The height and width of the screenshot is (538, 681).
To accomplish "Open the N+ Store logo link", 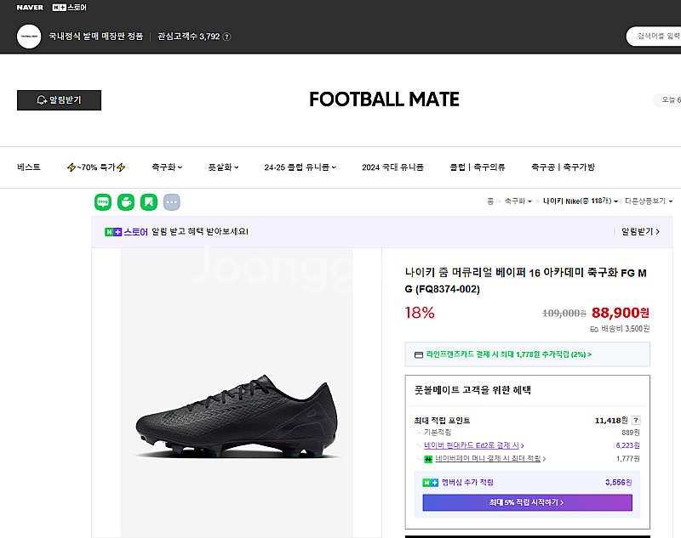I will 70,8.
